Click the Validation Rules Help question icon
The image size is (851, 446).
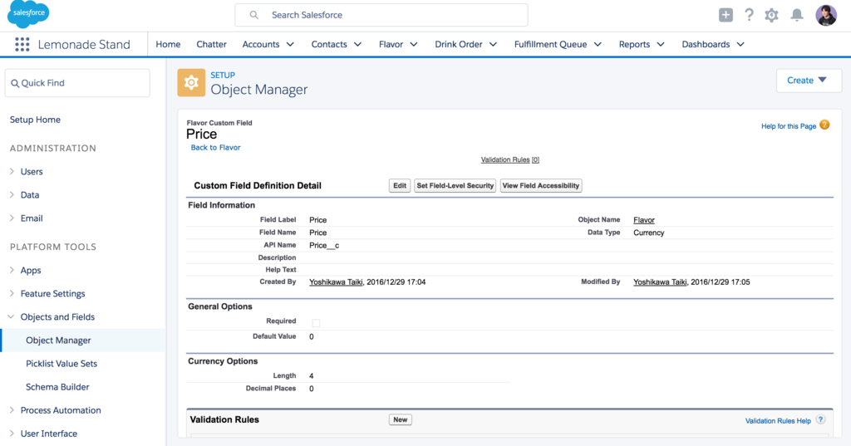pyautogui.click(x=820, y=419)
